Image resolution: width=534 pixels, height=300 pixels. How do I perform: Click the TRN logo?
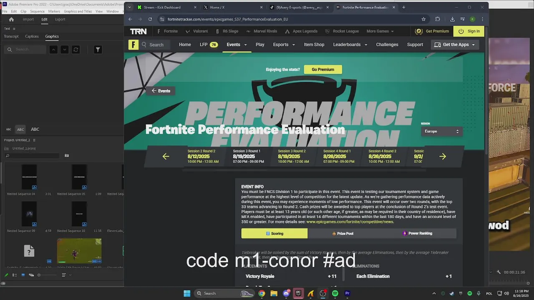point(138,31)
